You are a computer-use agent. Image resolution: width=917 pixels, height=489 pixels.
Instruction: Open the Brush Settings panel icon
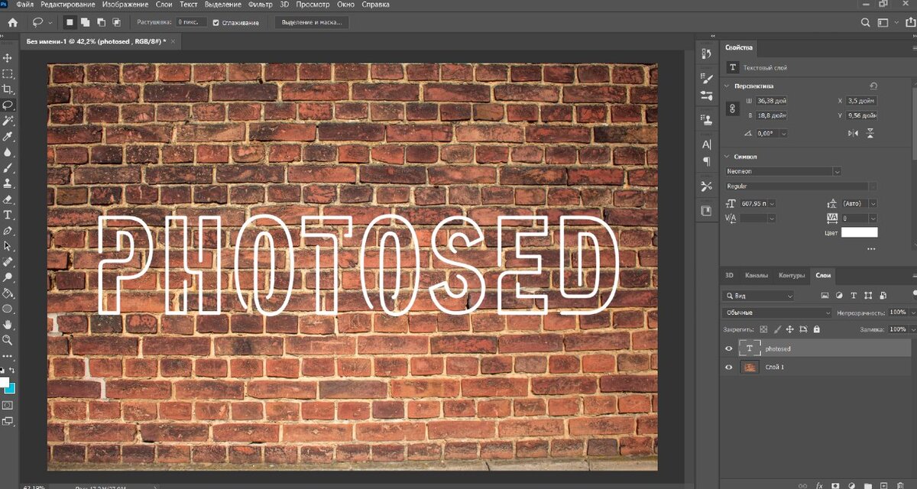pos(706,78)
